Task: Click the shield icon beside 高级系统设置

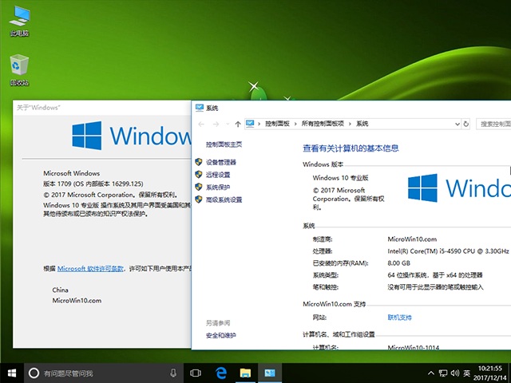Action: click(x=199, y=199)
